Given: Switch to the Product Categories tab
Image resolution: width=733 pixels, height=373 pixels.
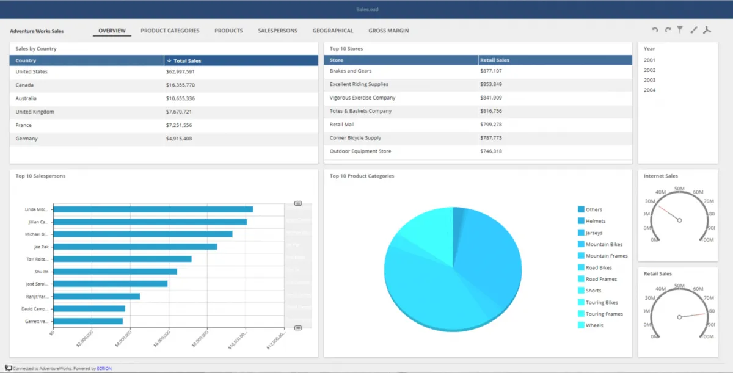Looking at the screenshot, I should 170,31.
